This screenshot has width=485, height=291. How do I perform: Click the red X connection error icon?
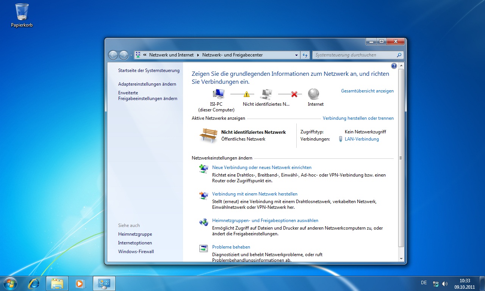pos(294,94)
